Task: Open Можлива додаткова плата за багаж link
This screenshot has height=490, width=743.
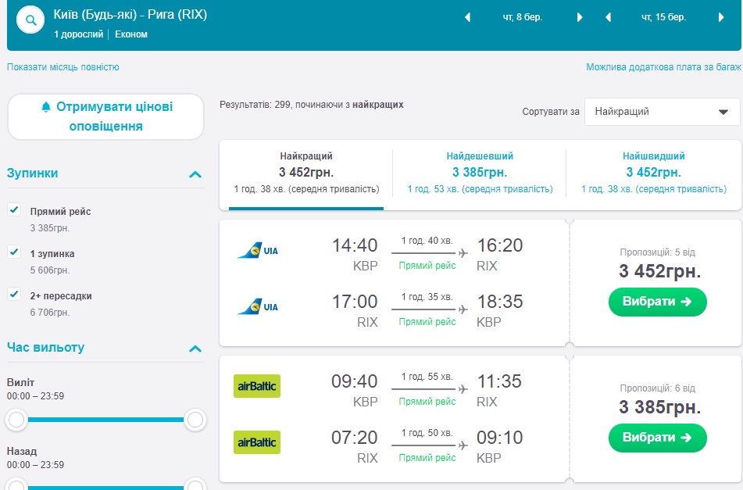Action: click(x=663, y=67)
